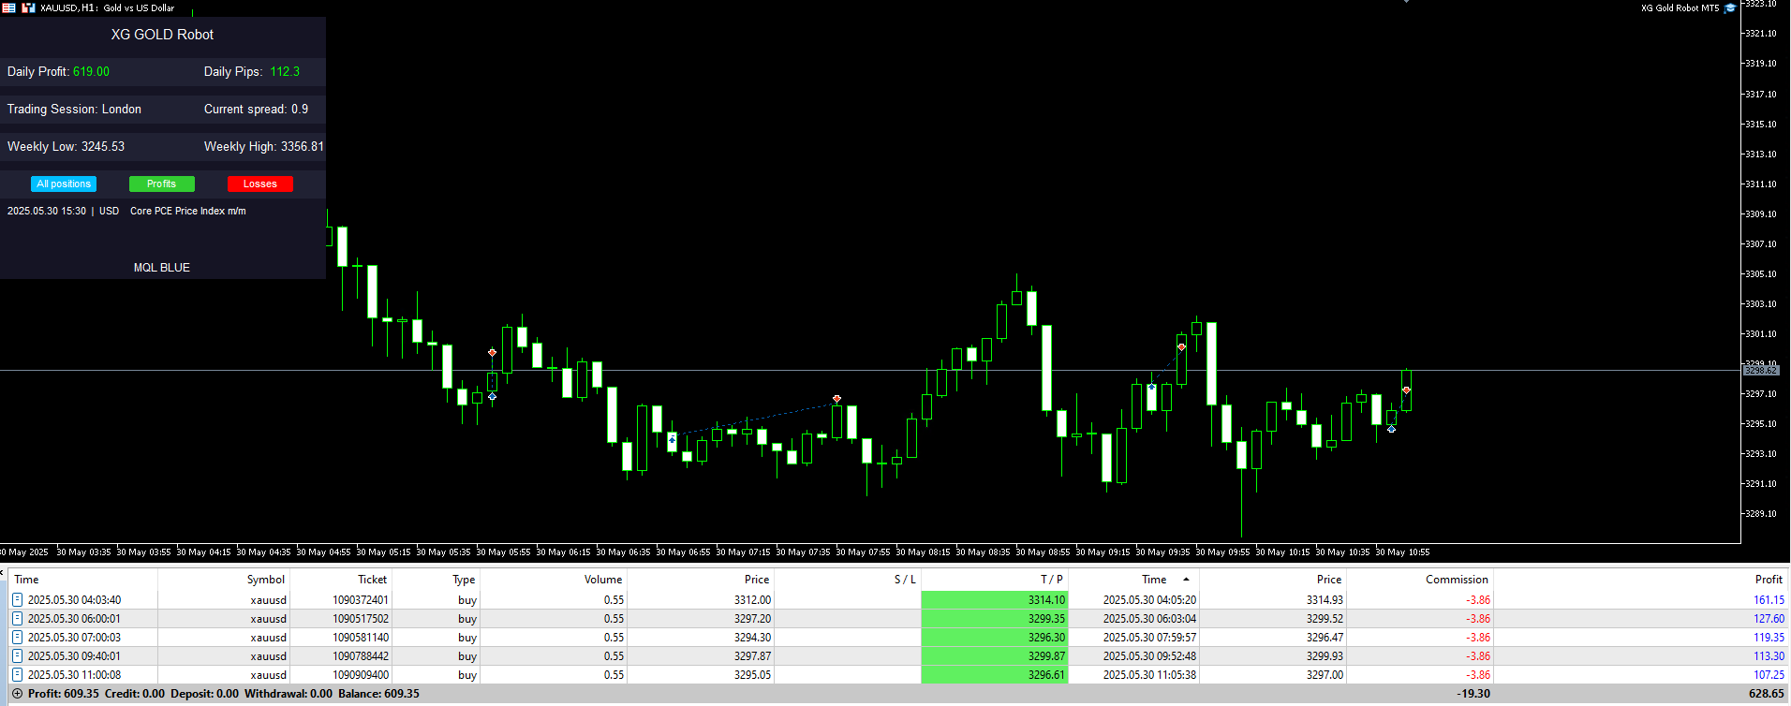Click the document icon of the 11:00:08 trade
The height and width of the screenshot is (706, 1791).
tap(17, 675)
